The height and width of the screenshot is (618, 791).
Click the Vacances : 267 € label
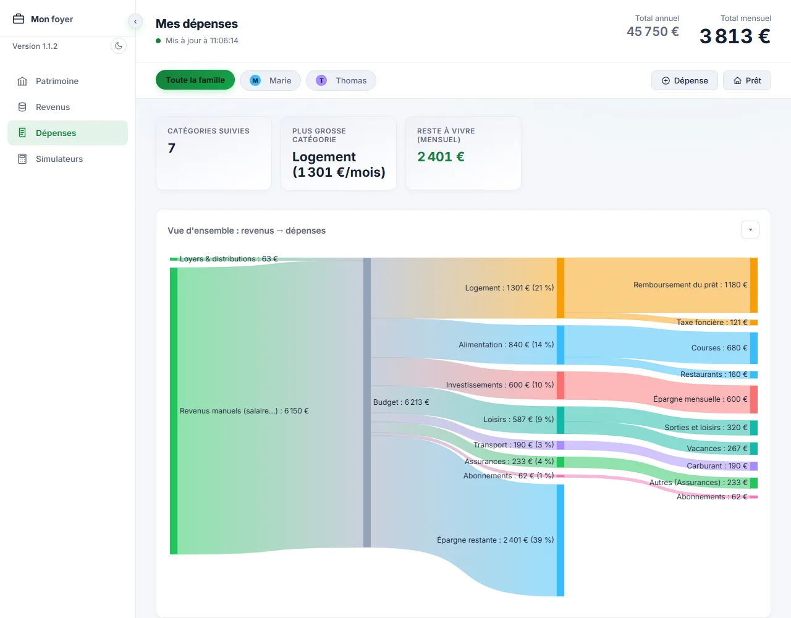[x=717, y=449]
